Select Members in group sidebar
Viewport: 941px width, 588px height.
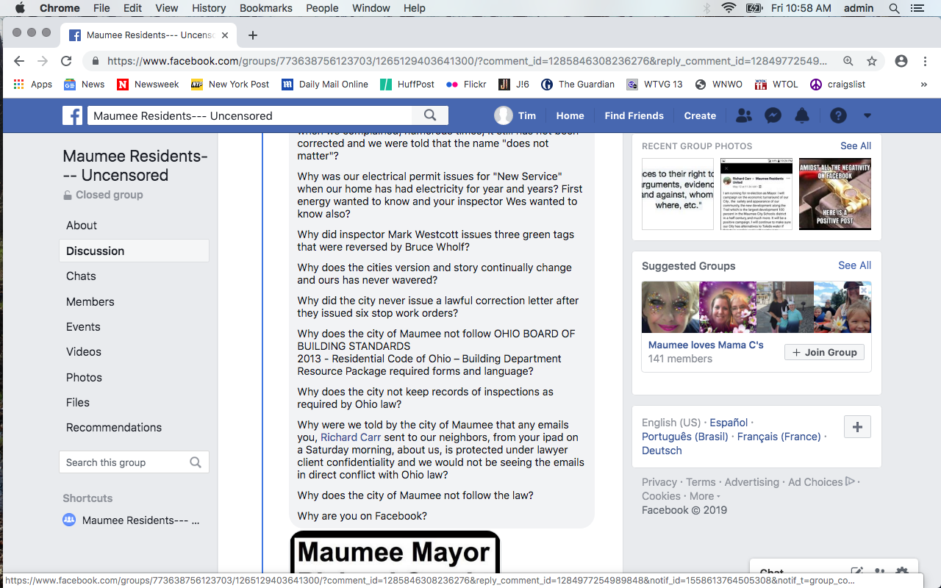pyautogui.click(x=90, y=301)
